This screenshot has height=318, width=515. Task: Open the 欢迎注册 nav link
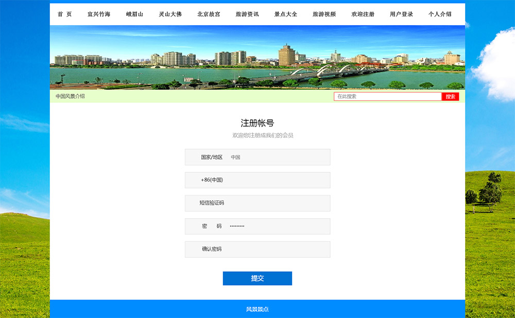point(363,14)
